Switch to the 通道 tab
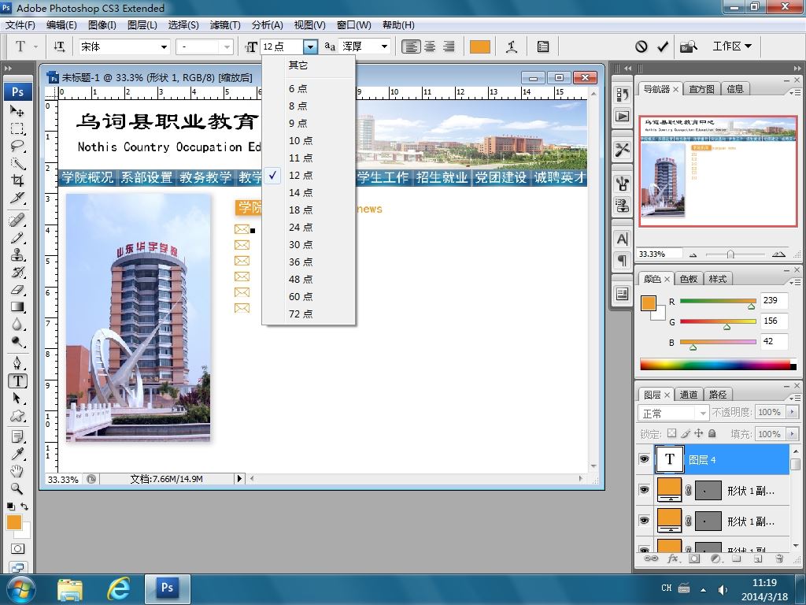This screenshot has height=605, width=806. (x=689, y=395)
